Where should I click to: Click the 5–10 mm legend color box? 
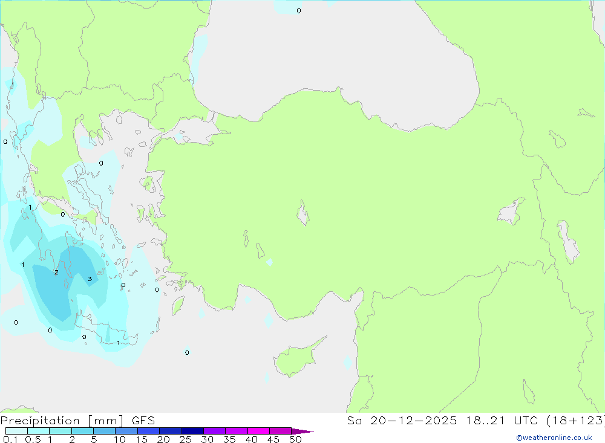tap(105, 431)
